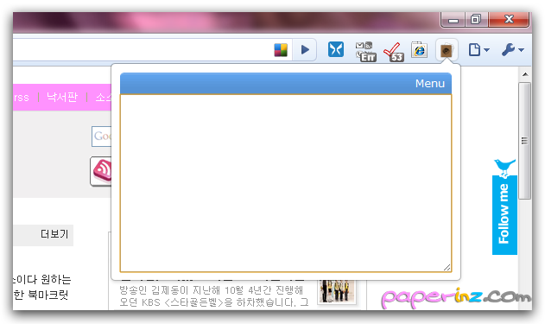Click the IE Tab extension icon
The width and height of the screenshot is (545, 324).
(x=419, y=50)
